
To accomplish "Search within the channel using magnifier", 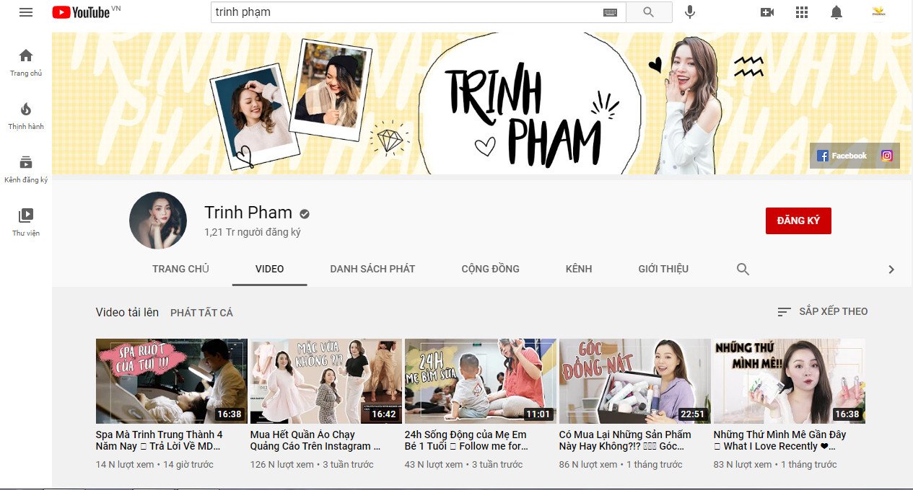I will (743, 269).
